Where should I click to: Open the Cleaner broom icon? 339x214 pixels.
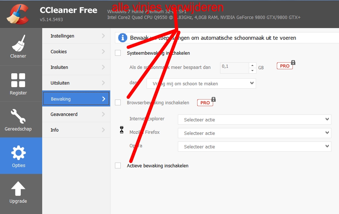[x=18, y=44]
